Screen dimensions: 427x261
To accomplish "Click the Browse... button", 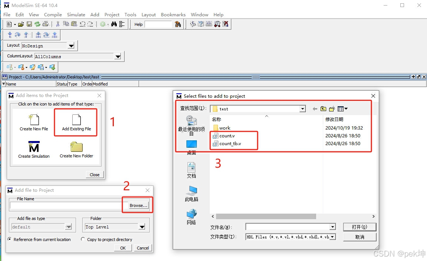I will pyautogui.click(x=138, y=205).
